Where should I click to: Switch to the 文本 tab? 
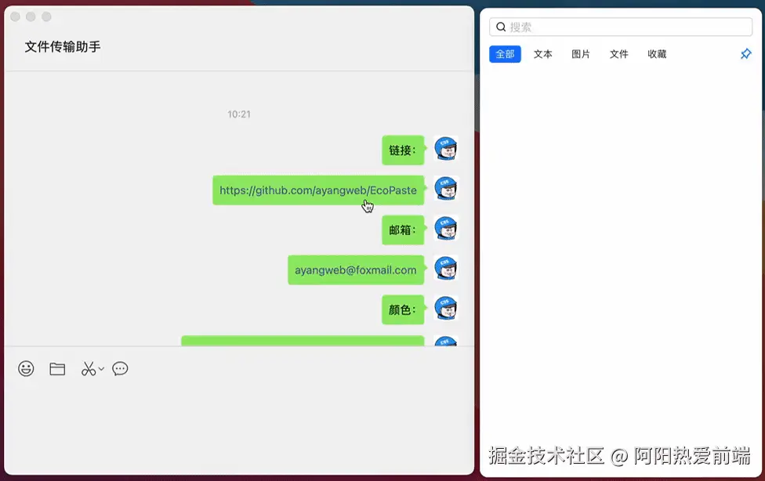coord(542,54)
